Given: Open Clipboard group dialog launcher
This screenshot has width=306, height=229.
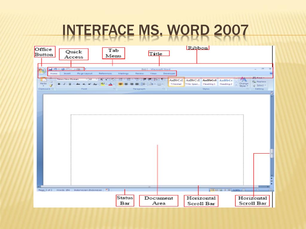Looking at the screenshot, I should [x=53, y=89].
